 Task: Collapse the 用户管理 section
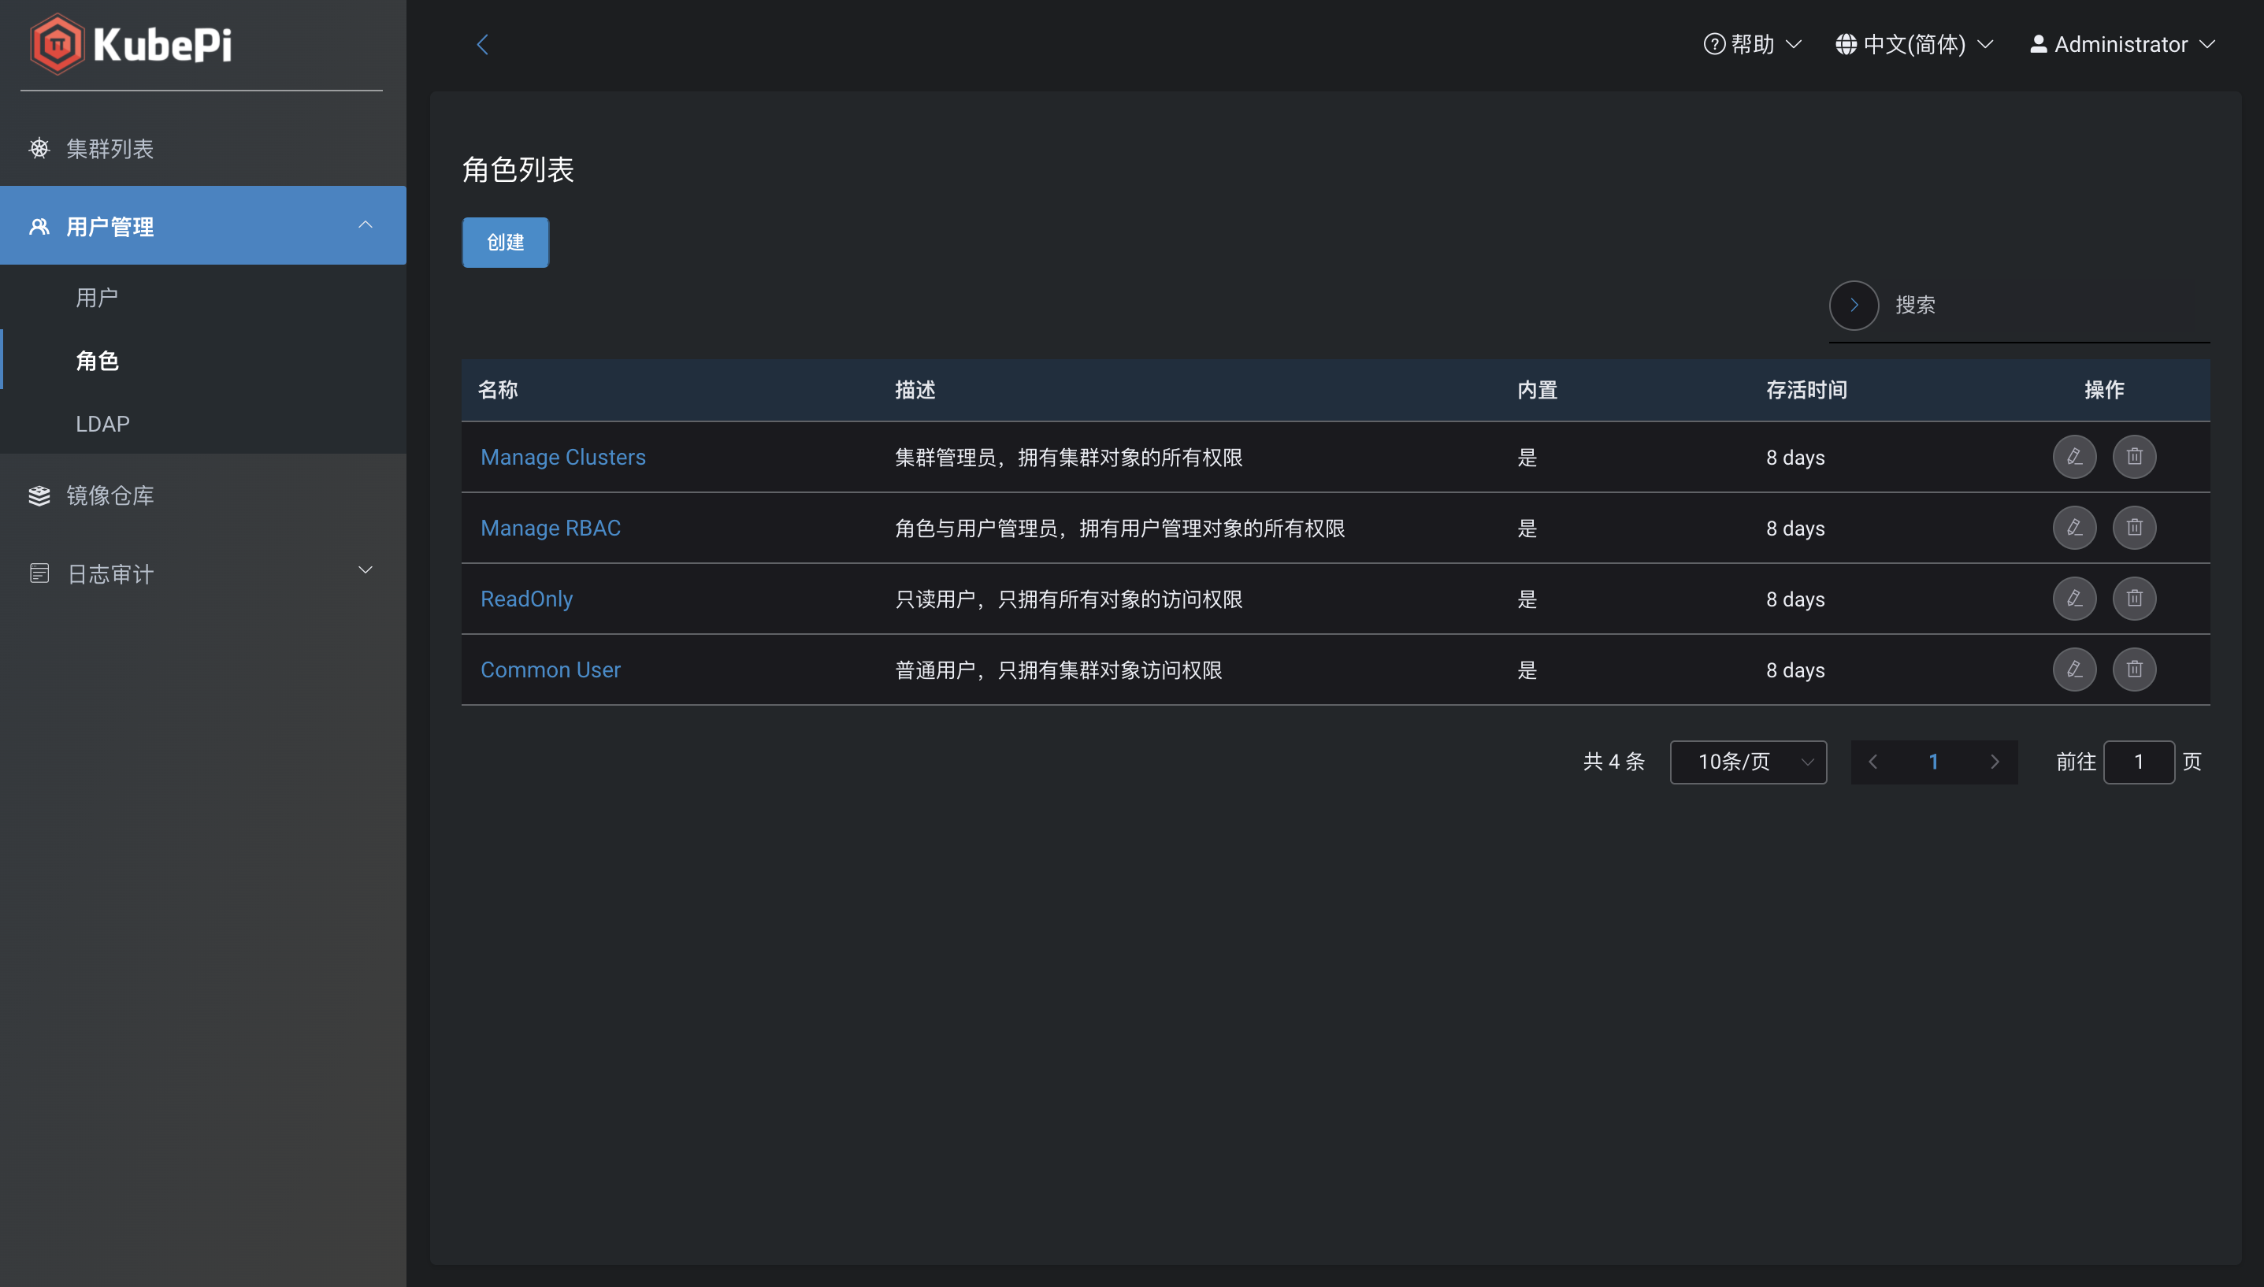point(365,225)
